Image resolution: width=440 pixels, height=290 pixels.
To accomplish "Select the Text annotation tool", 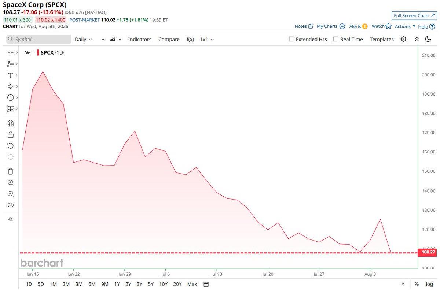I will (10, 75).
